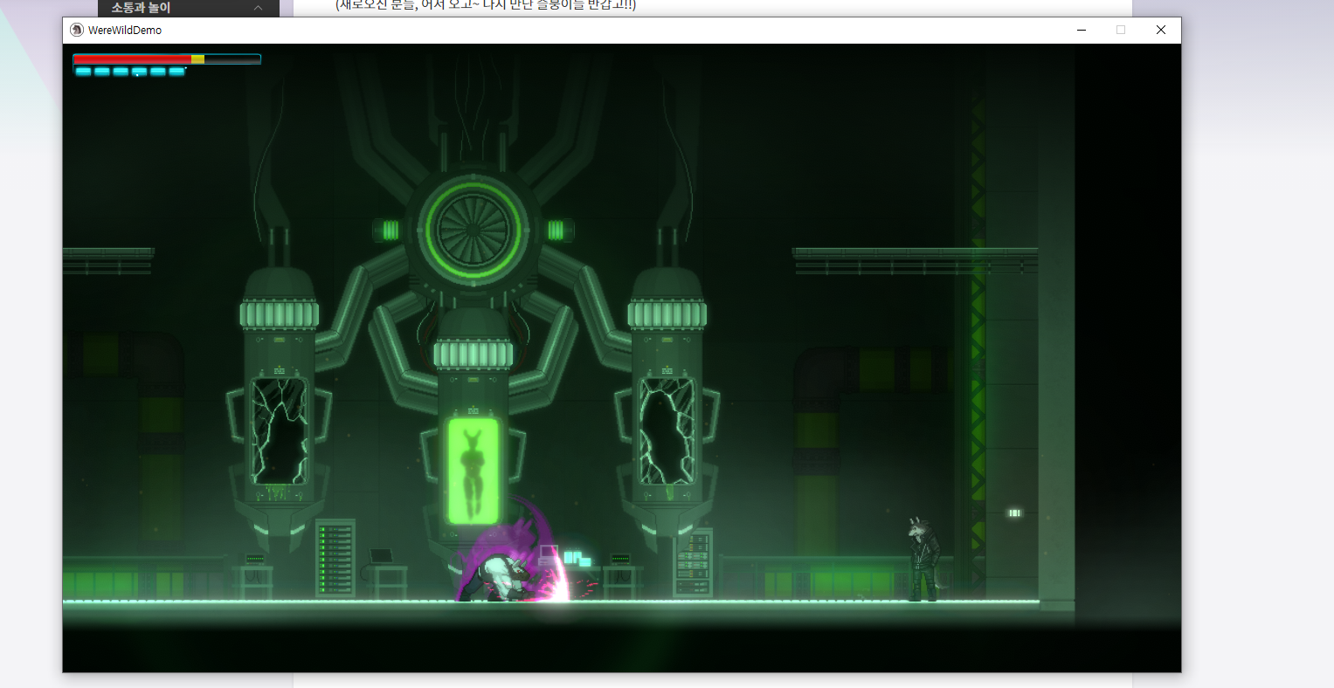The height and width of the screenshot is (688, 1334).
Task: Click the glowing cyan monitors on desk
Action: click(x=577, y=558)
